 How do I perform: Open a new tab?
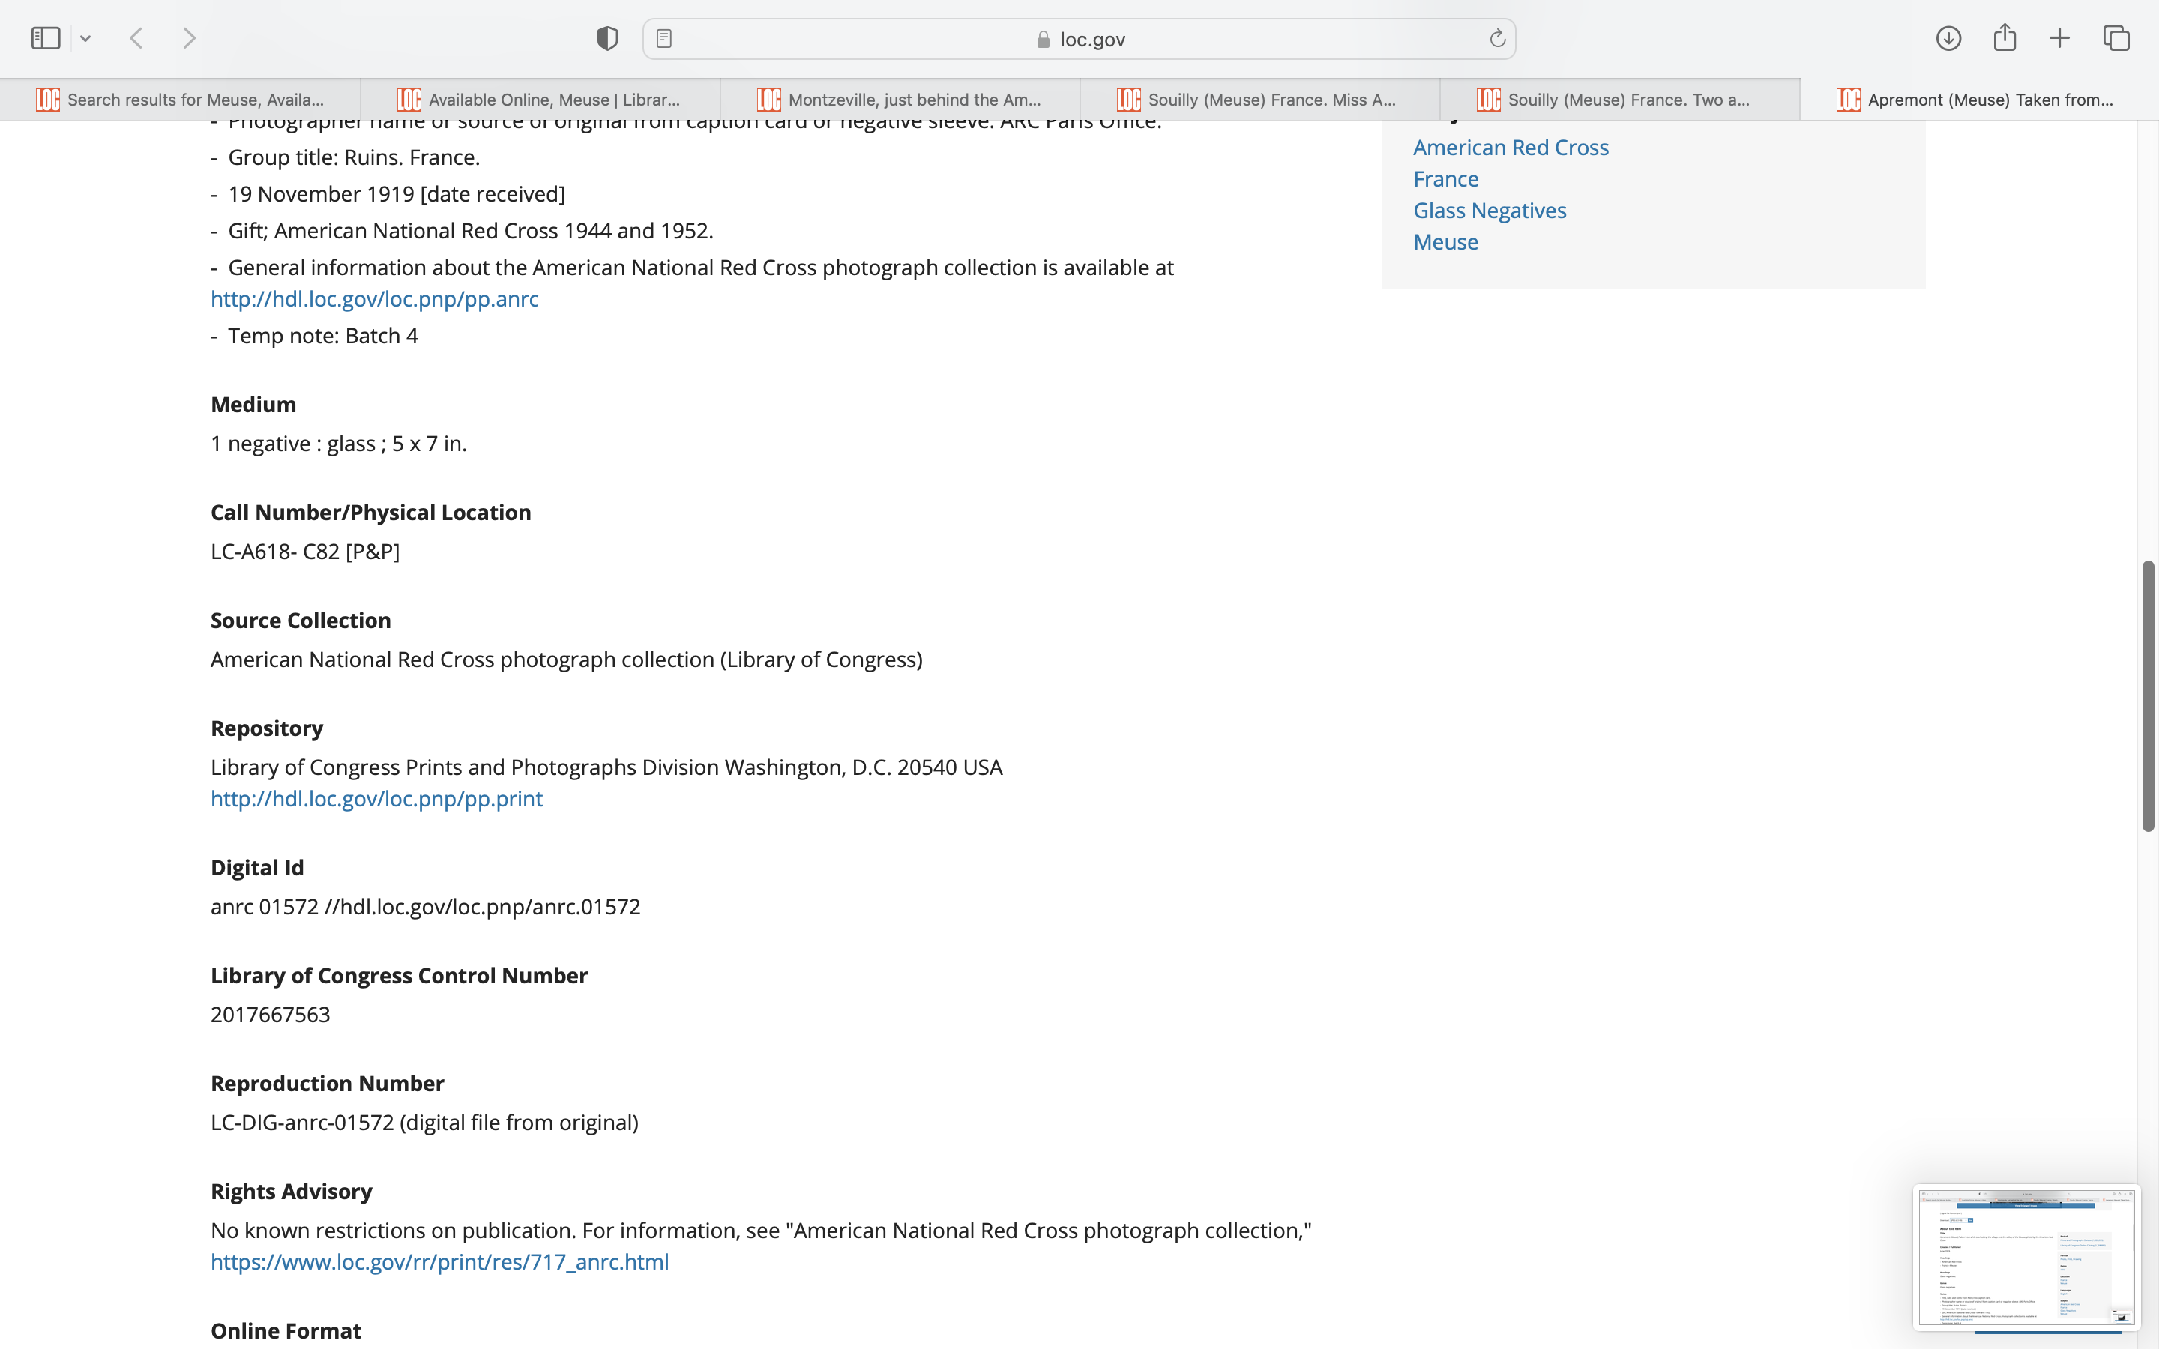[2059, 38]
